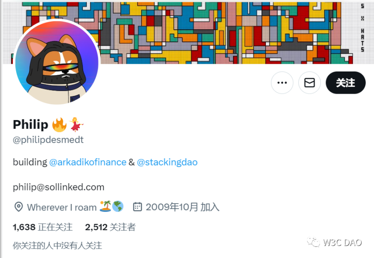Click the palm island emoji in location
The height and width of the screenshot is (258, 374).
coord(105,206)
